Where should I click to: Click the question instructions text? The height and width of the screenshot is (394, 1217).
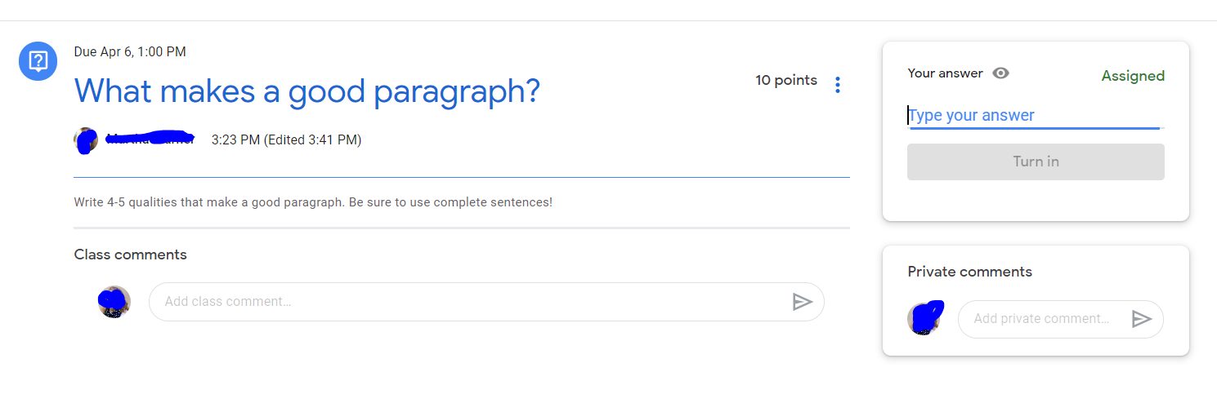[313, 201]
